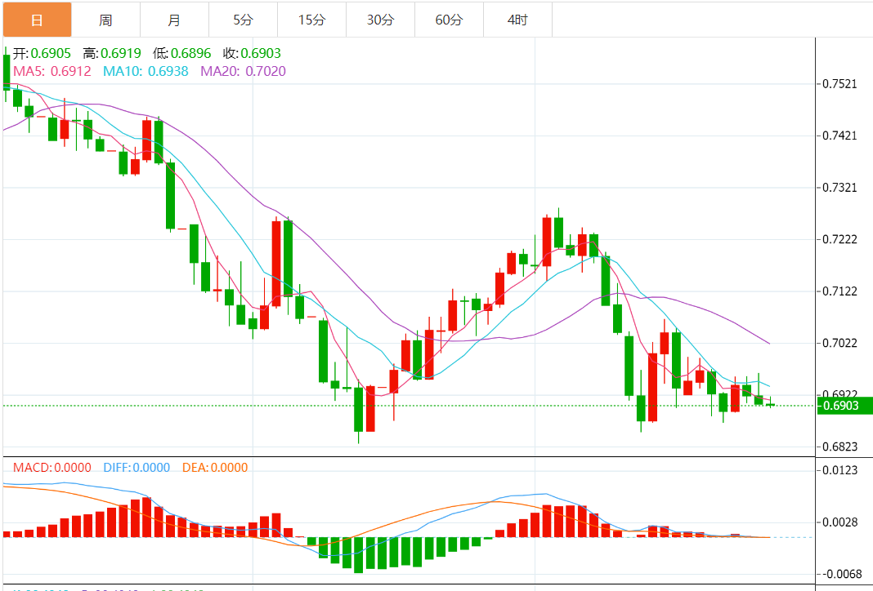Click the 收:0.6903 close price value
Screen dimensions: 873x591
tap(253, 53)
